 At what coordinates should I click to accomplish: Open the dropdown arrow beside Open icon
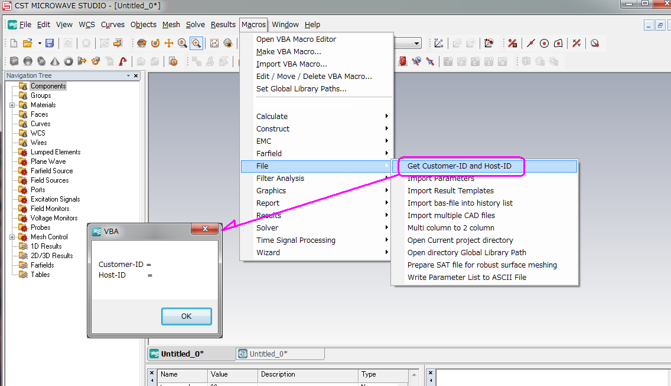click(x=40, y=43)
